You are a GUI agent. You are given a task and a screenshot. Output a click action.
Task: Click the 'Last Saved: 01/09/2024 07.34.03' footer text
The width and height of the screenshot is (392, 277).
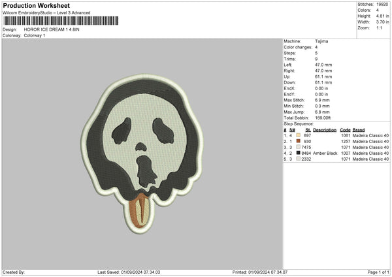click(x=129, y=272)
